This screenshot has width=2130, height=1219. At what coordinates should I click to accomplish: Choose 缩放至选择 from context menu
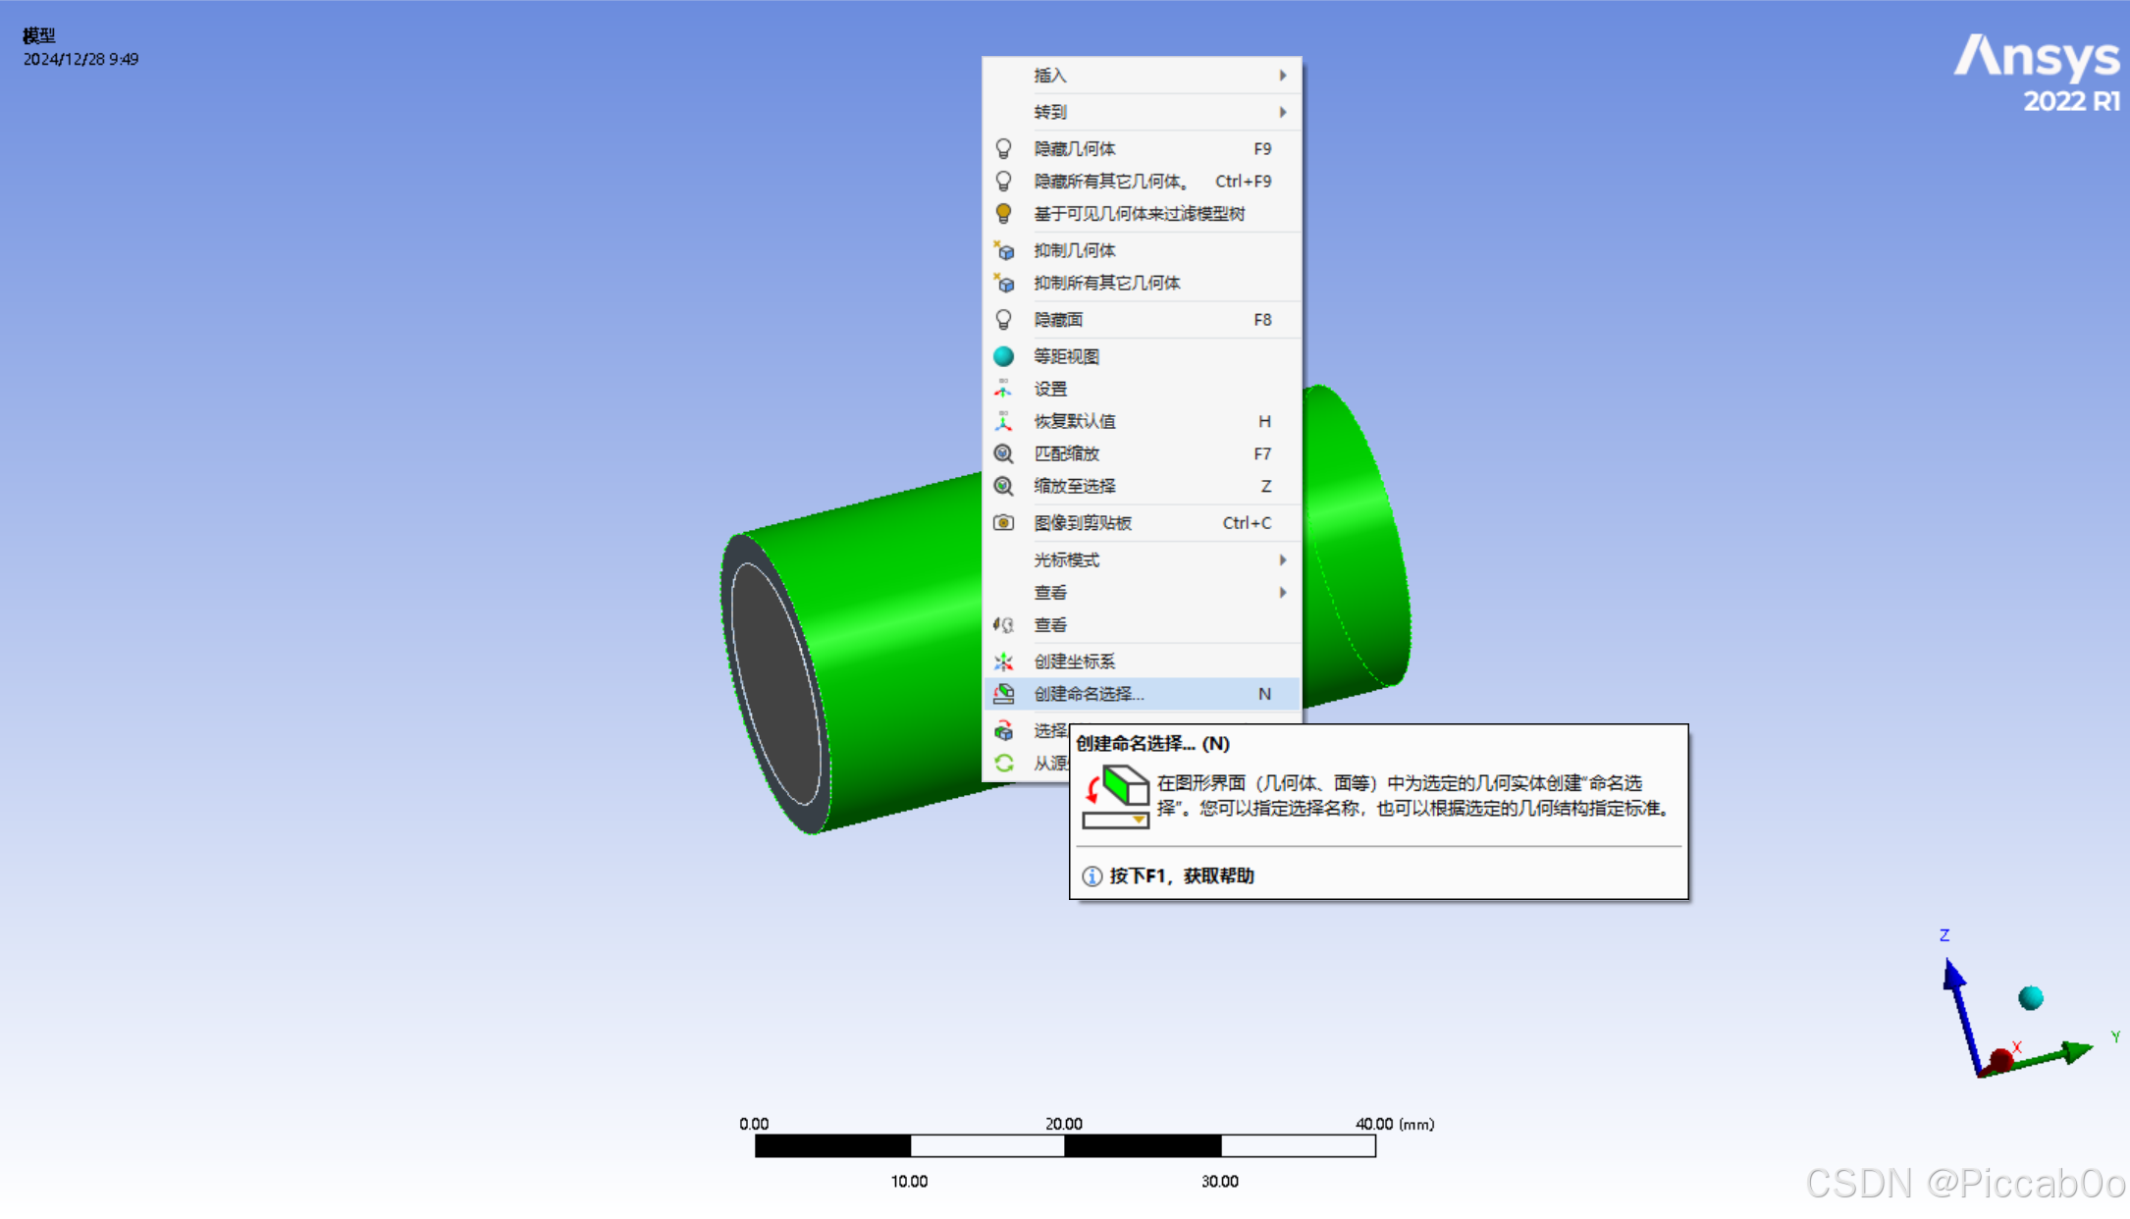pyautogui.click(x=1074, y=486)
